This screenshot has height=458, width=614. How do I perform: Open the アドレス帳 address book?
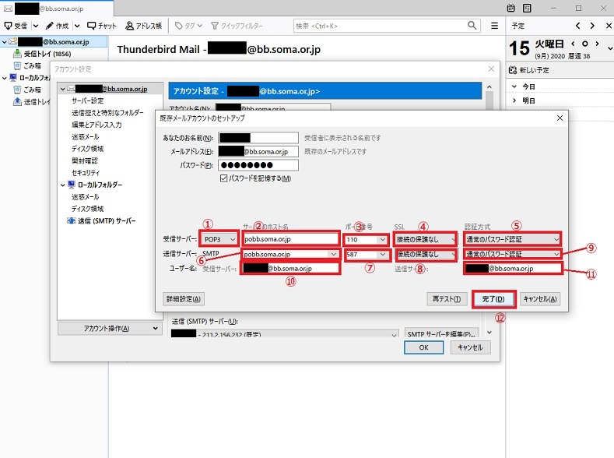143,26
